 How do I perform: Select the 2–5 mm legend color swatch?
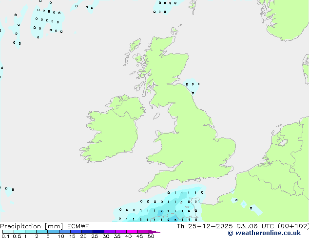point(42,232)
